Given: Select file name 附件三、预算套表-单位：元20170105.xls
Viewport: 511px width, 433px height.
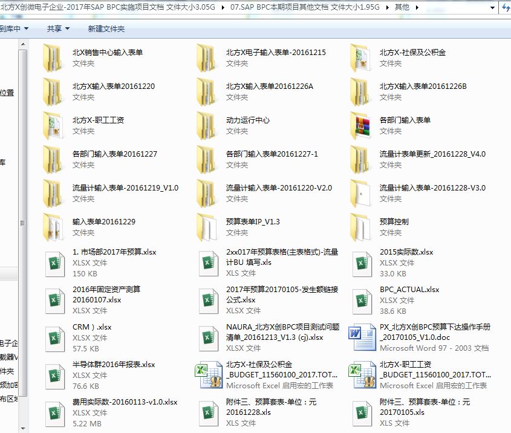Looking at the screenshot, I should point(425,407).
